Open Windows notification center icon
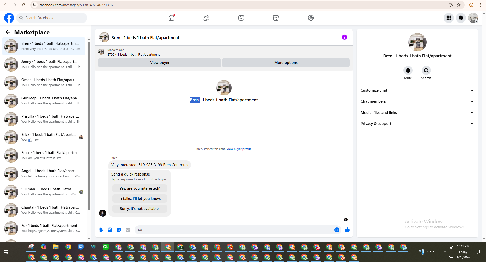The height and width of the screenshot is (262, 486). coord(478,252)
